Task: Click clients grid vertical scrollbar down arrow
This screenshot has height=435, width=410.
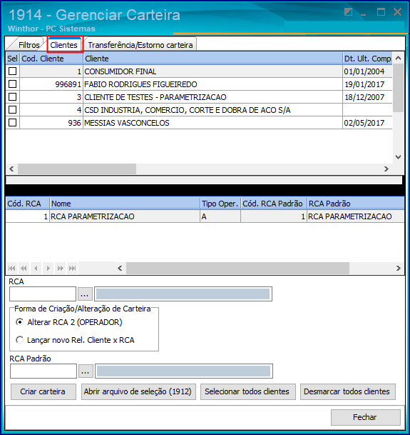Action: [x=398, y=157]
